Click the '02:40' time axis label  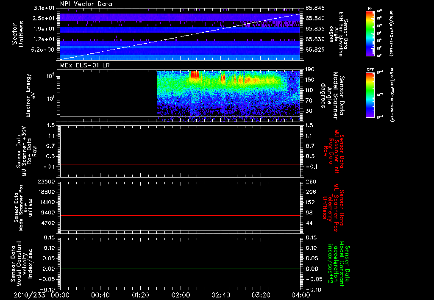[220, 295]
